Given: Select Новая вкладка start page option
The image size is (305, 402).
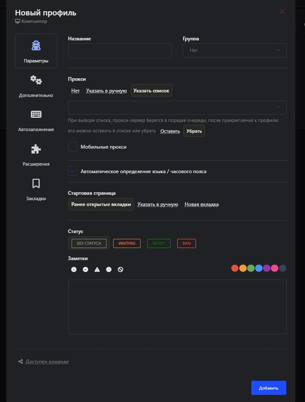Looking at the screenshot, I should [x=202, y=204].
